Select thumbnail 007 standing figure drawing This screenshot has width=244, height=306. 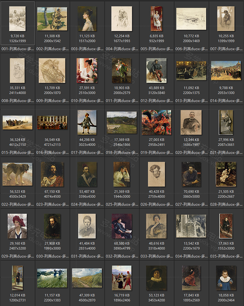click(x=226, y=19)
